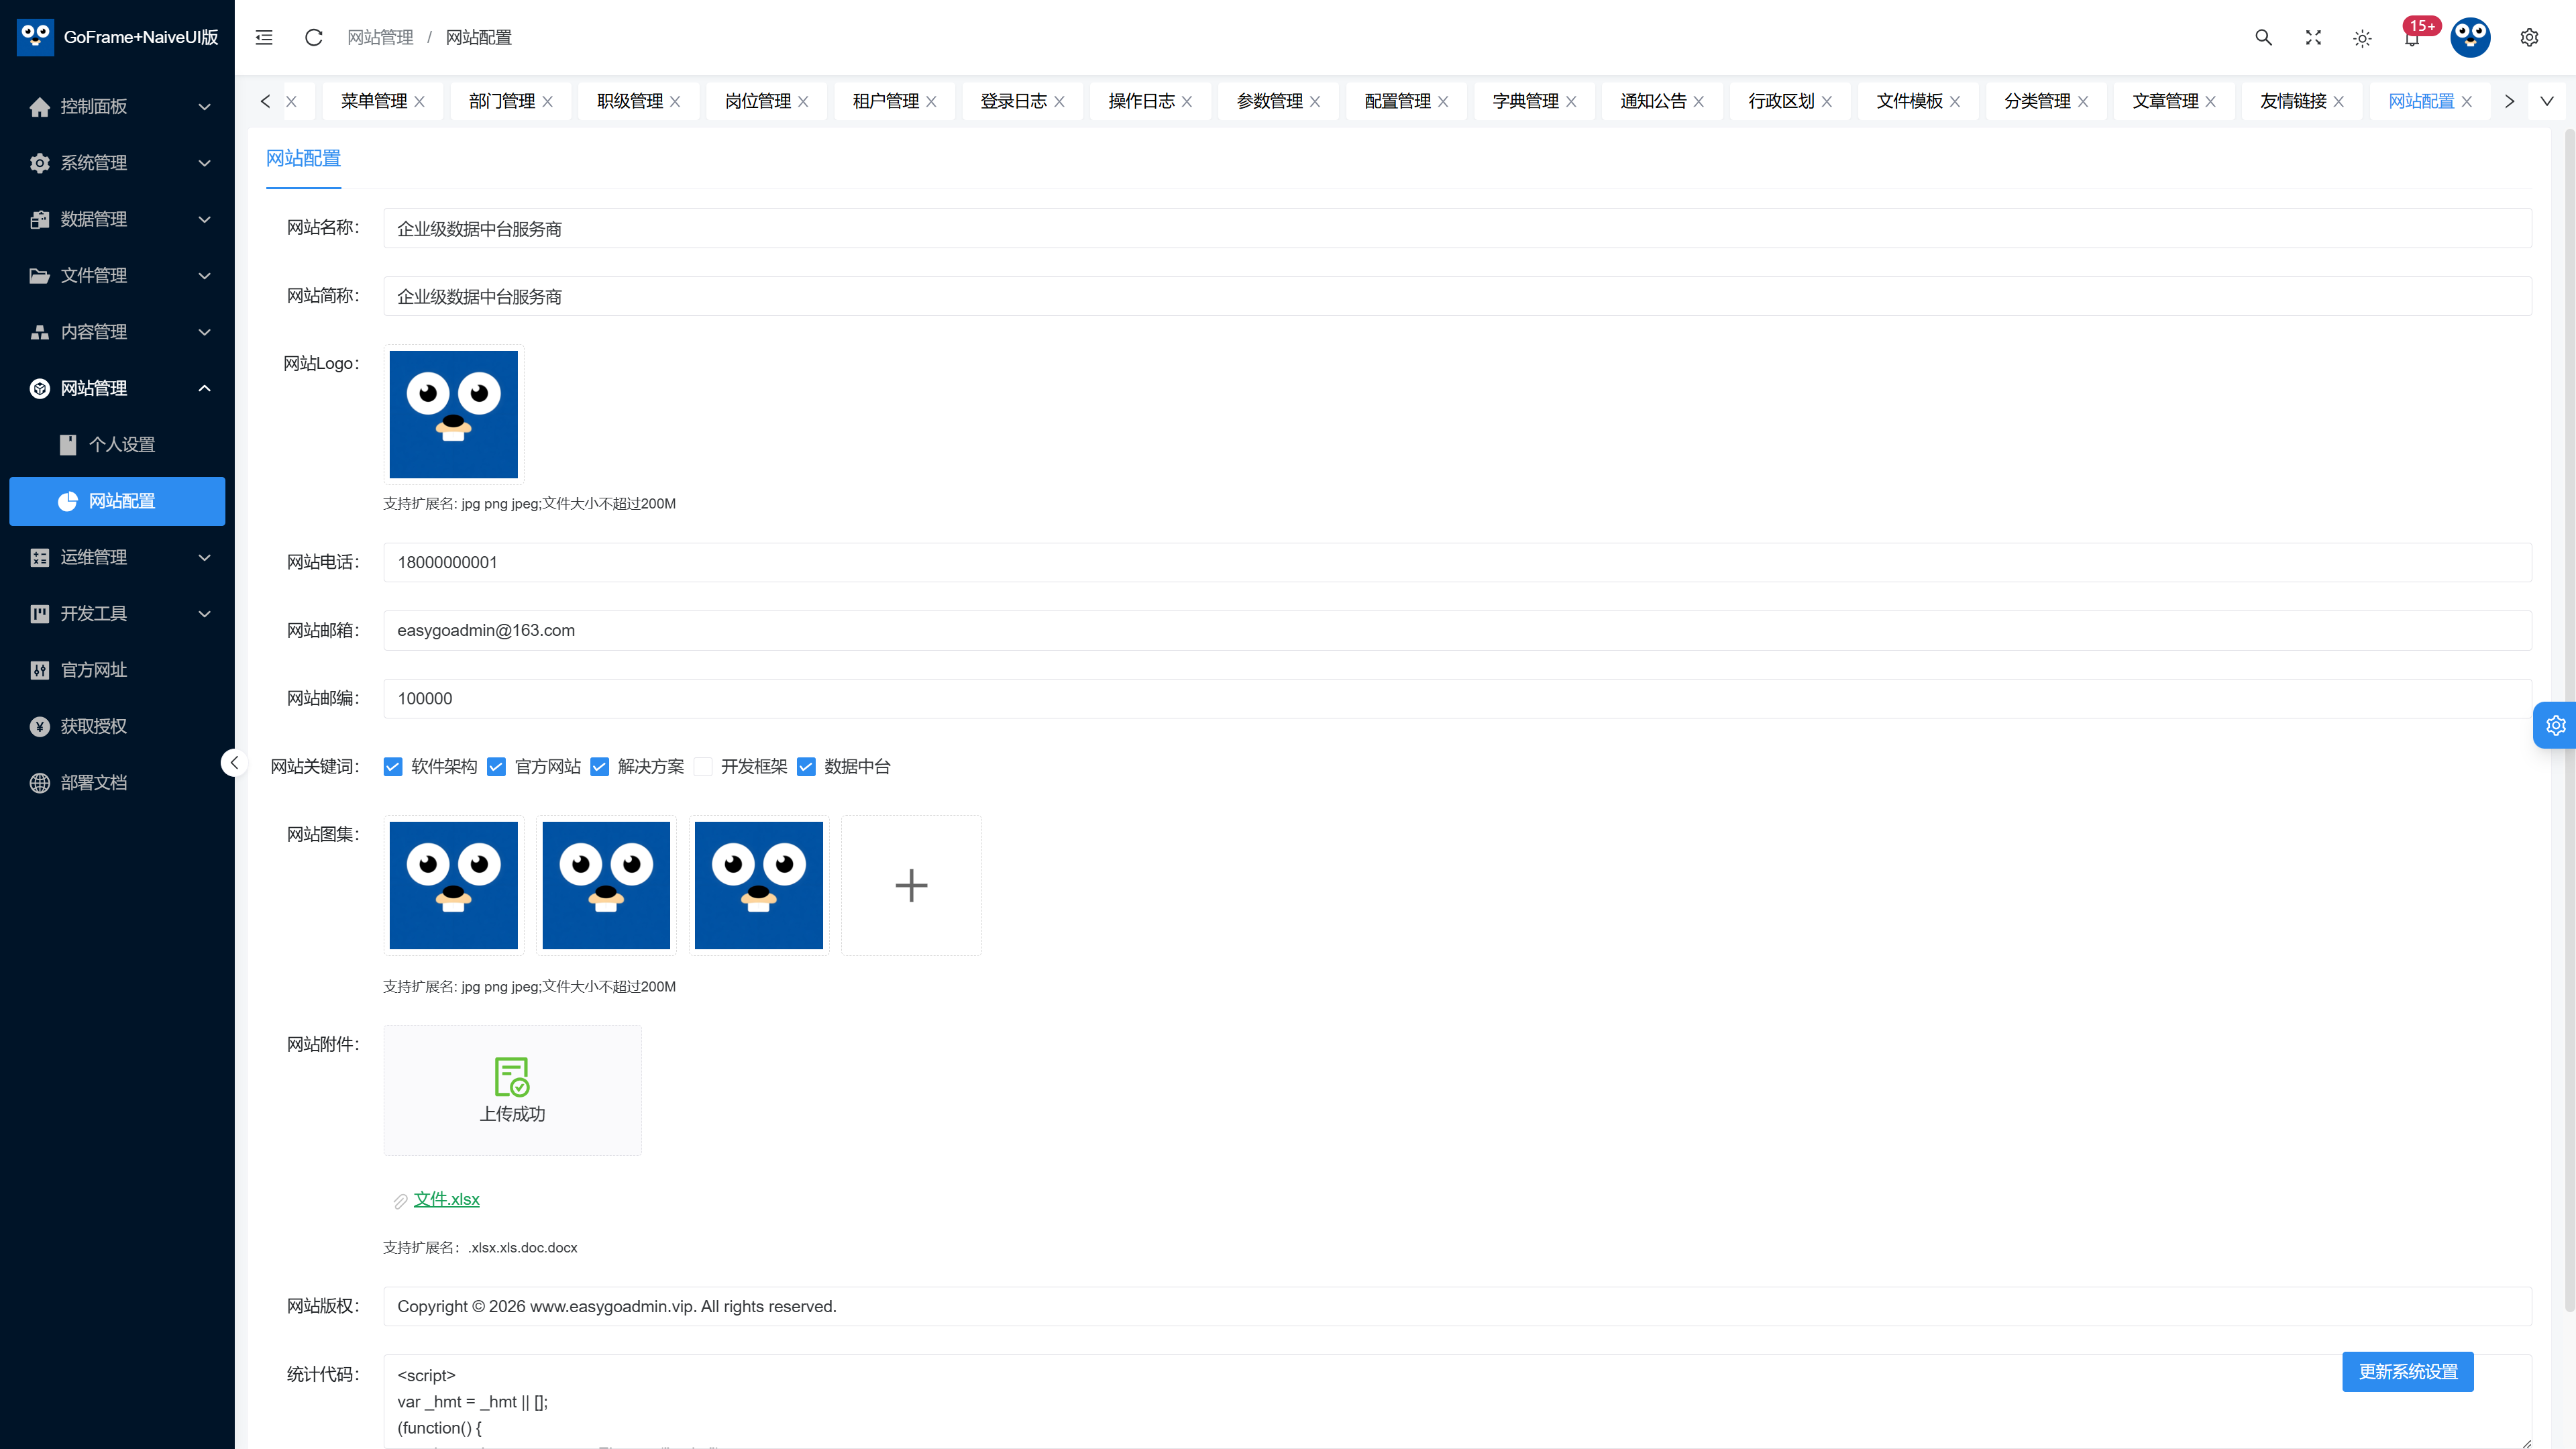Open the 文件.xlsx attachment link

446,1199
